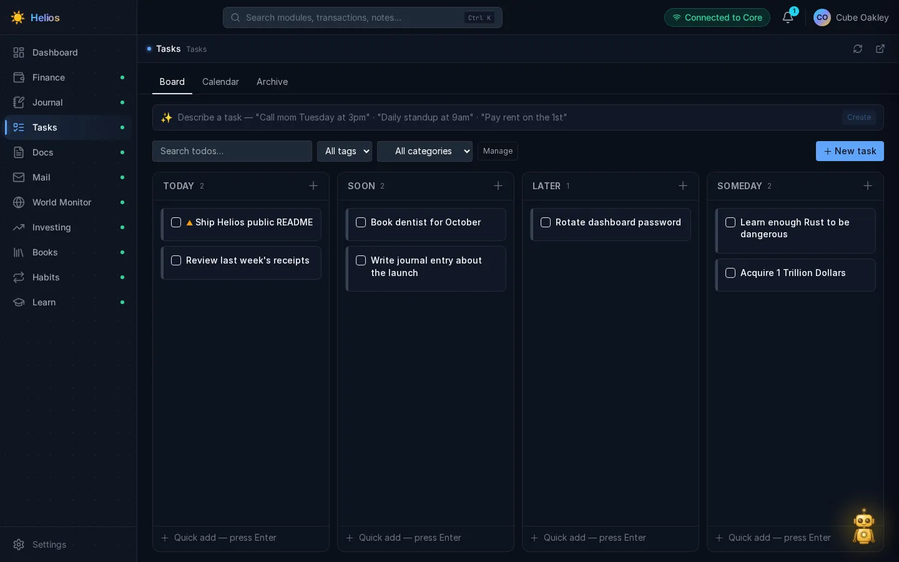The height and width of the screenshot is (562, 899).
Task: Click the World Monitor globe icon
Action: (x=19, y=202)
